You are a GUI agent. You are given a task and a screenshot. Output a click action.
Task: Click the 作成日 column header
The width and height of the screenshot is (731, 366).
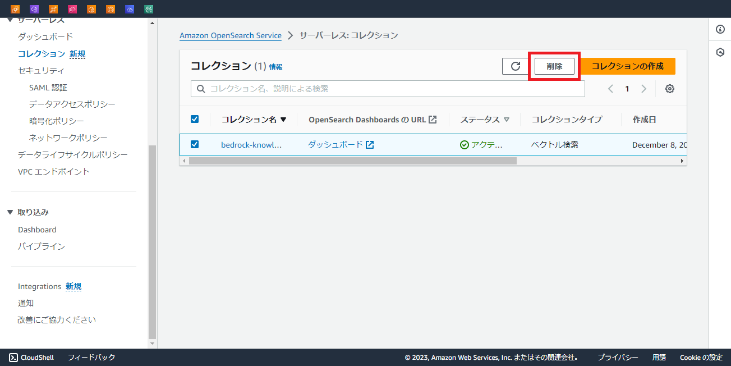point(645,120)
